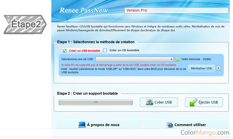Click the laptop icon beside À propos de nous
233x139 pixels.
[x=82, y=125]
